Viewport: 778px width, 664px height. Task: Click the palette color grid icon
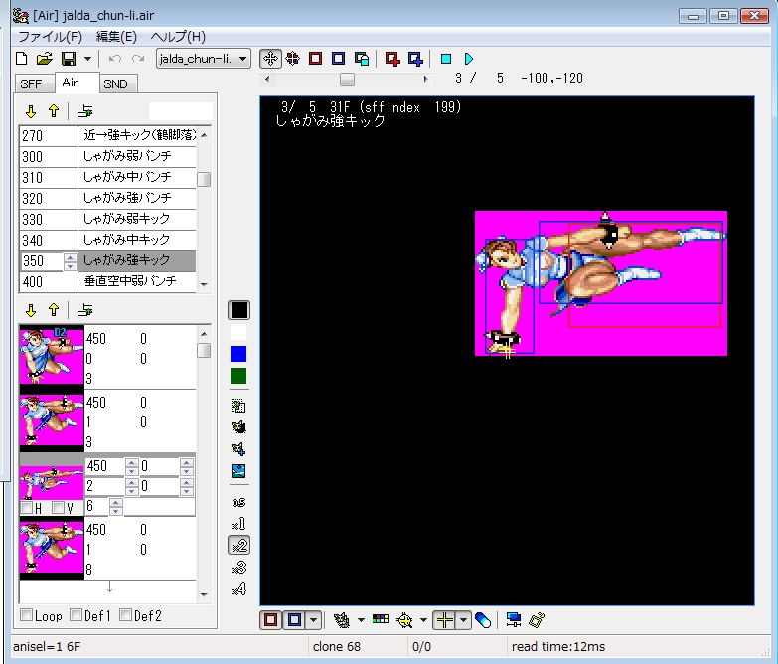pos(381,619)
